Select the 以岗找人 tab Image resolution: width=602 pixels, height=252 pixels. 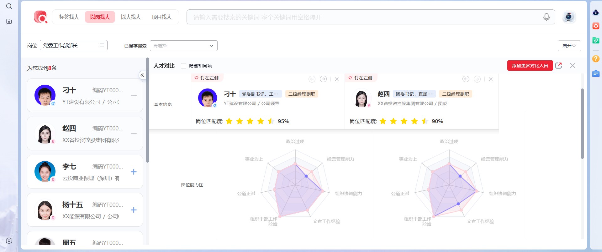point(100,17)
